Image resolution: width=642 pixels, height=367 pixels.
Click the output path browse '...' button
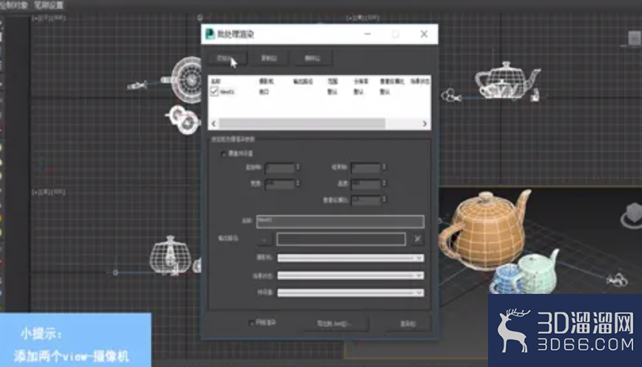[265, 239]
